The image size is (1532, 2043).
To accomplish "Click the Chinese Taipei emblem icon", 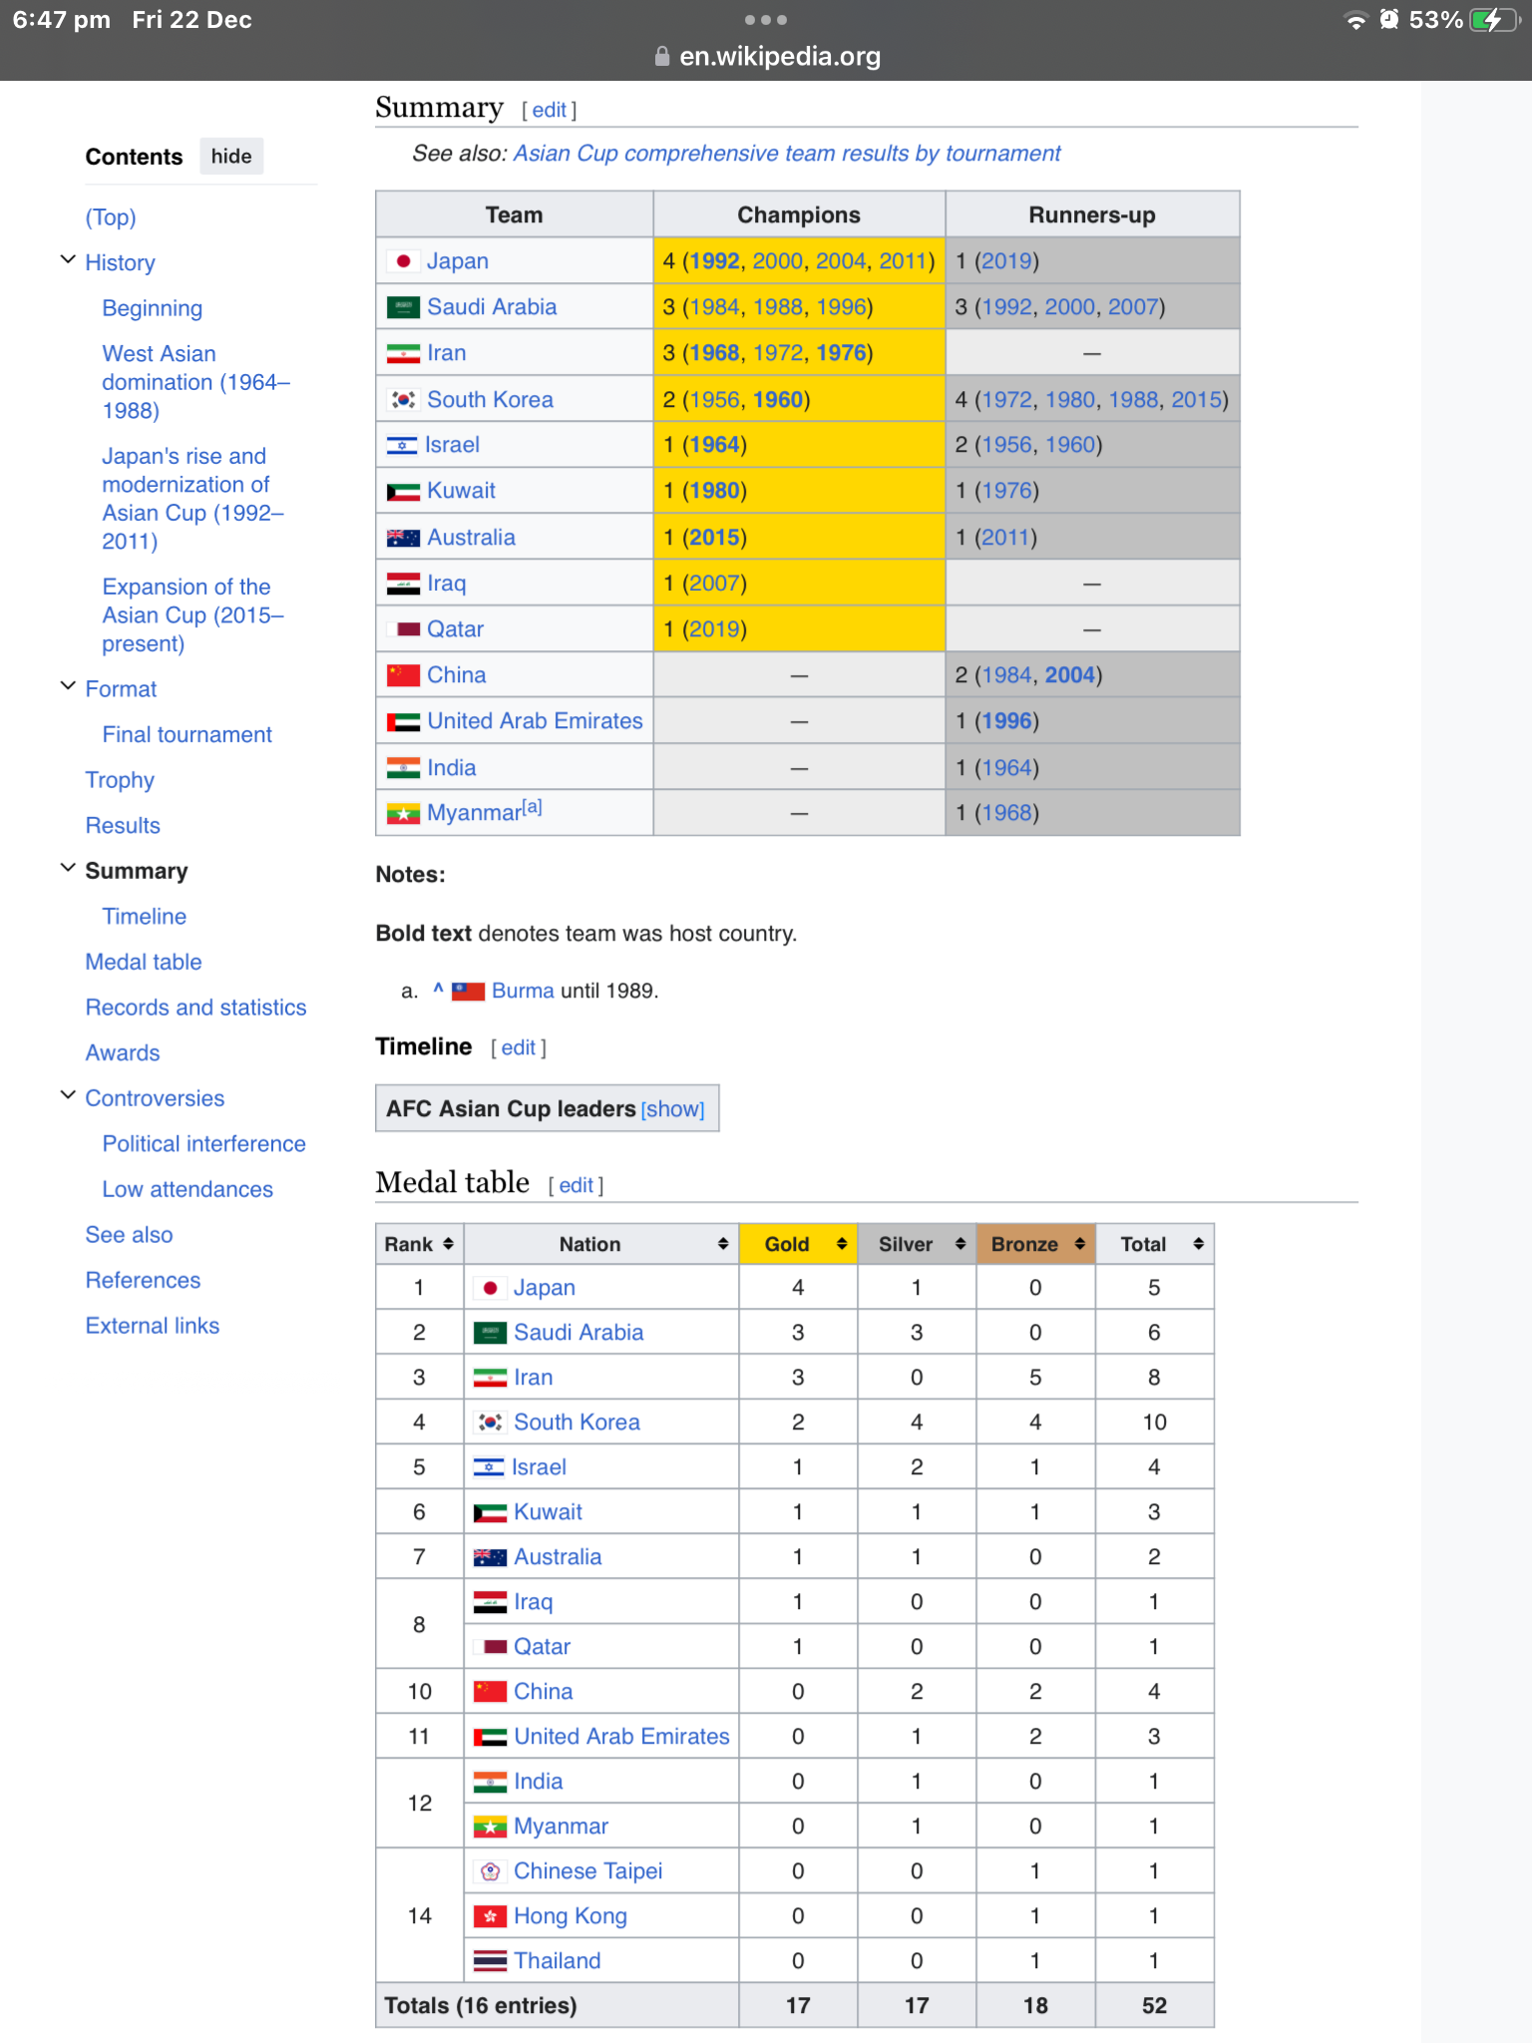I will tap(490, 1871).
